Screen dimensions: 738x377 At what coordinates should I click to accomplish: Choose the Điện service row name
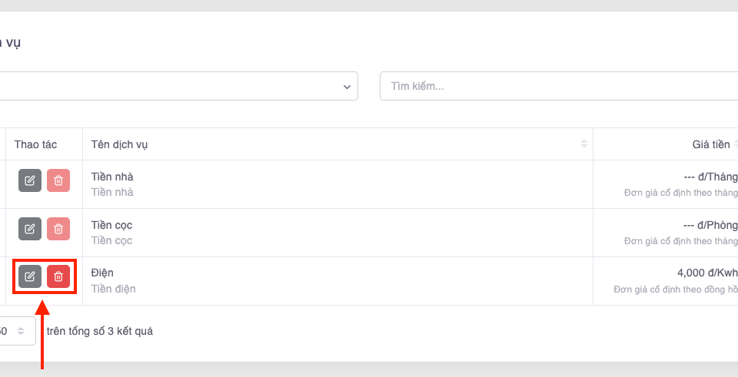pos(102,273)
